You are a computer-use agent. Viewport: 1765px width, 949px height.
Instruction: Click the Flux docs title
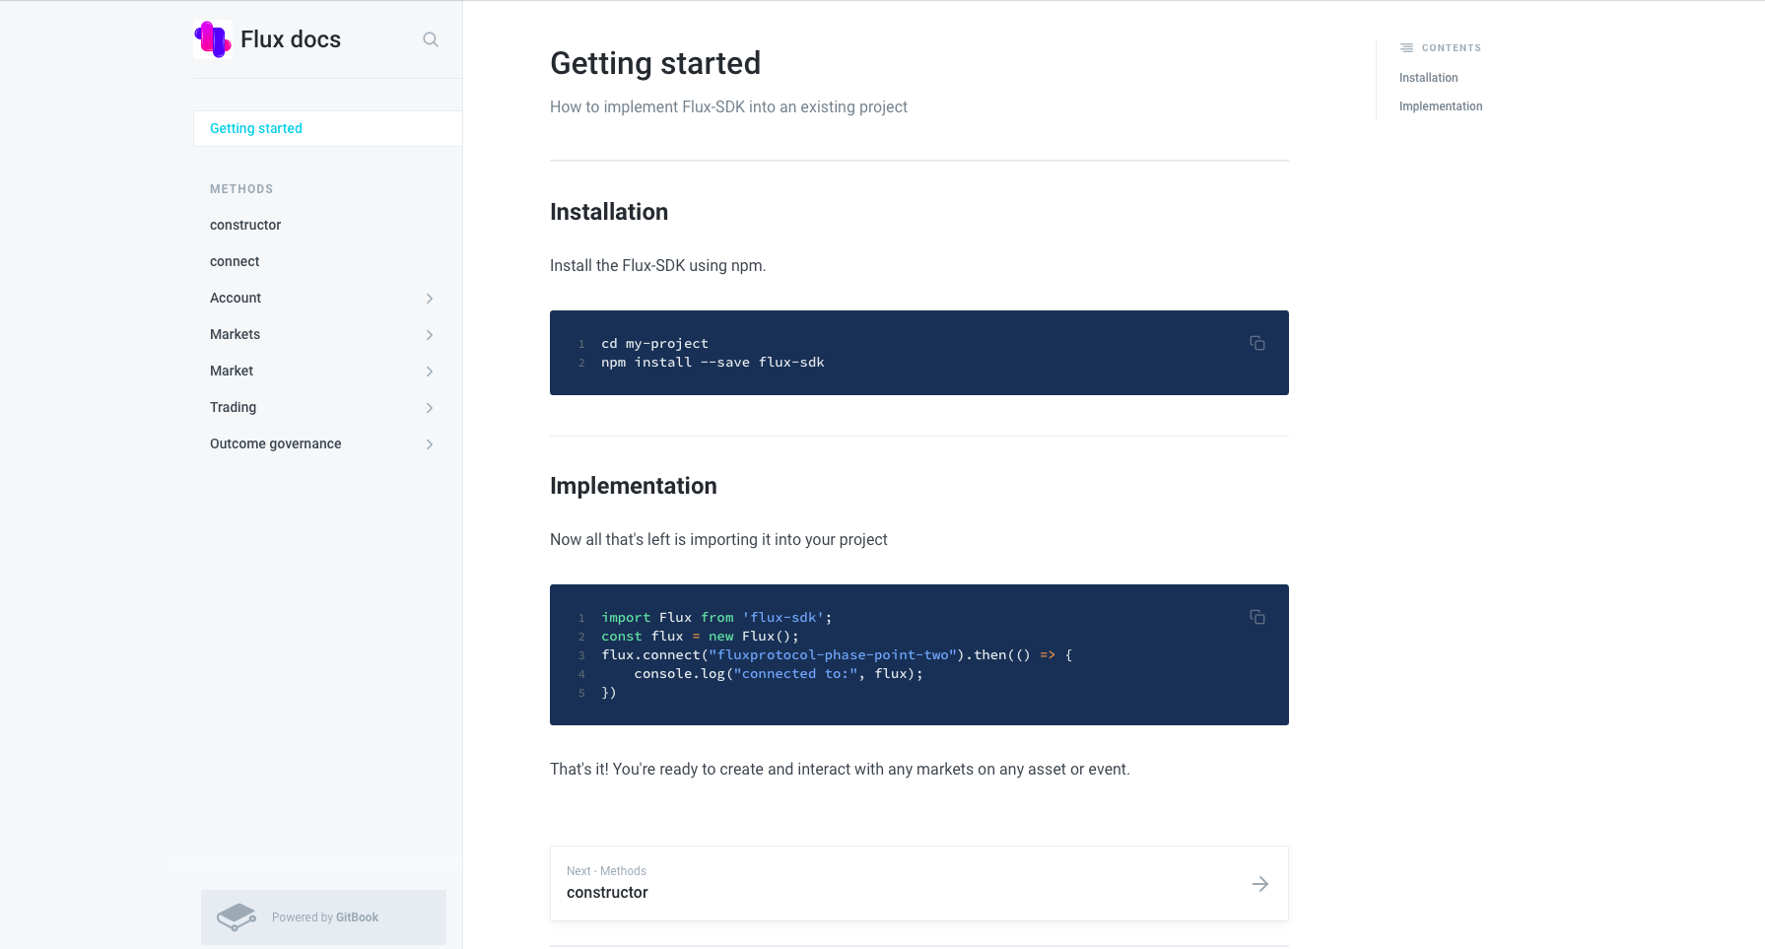click(x=291, y=39)
